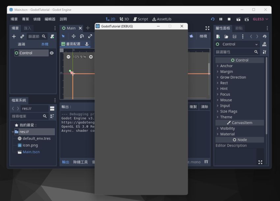Open the anchor presets icon
Screen dimensions: 280x201
87,44
